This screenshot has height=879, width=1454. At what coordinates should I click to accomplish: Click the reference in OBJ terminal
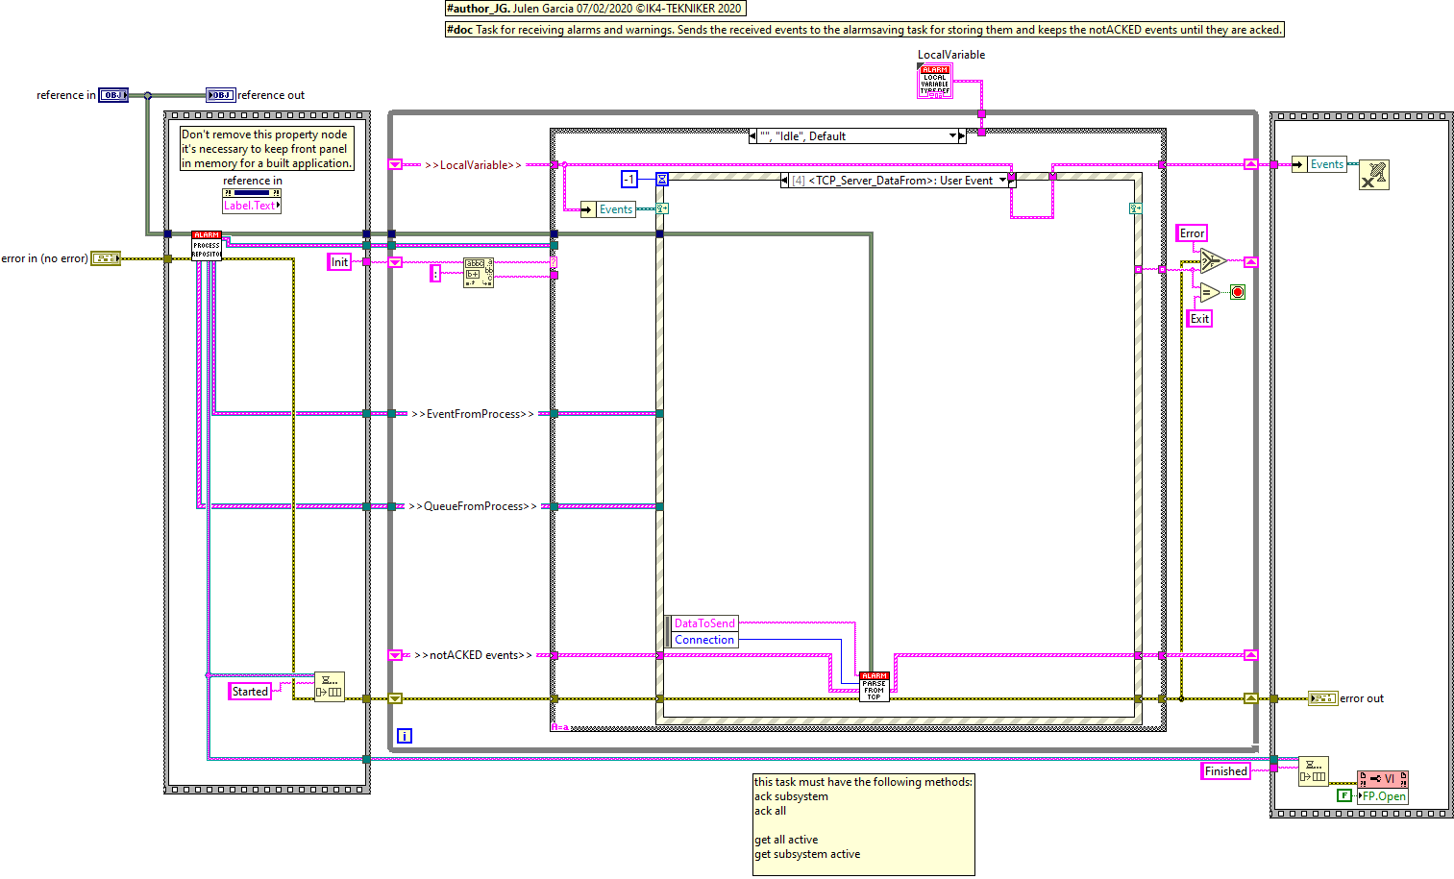tap(113, 95)
